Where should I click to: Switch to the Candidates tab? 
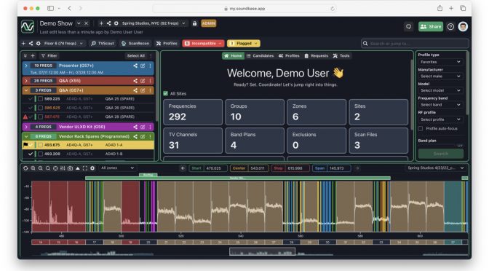[260, 55]
